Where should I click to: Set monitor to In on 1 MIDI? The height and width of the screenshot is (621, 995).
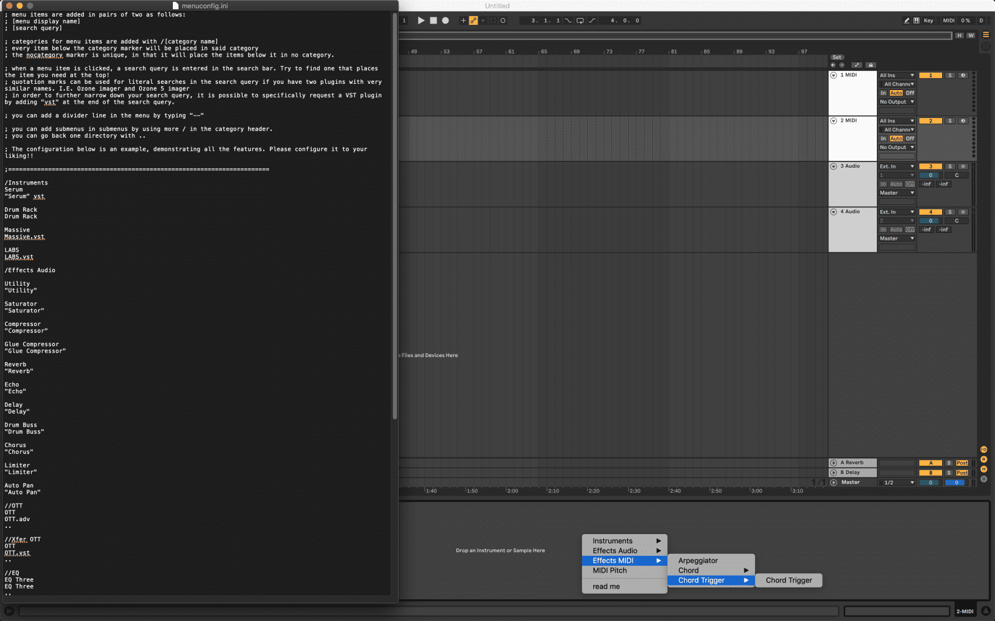pos(883,93)
